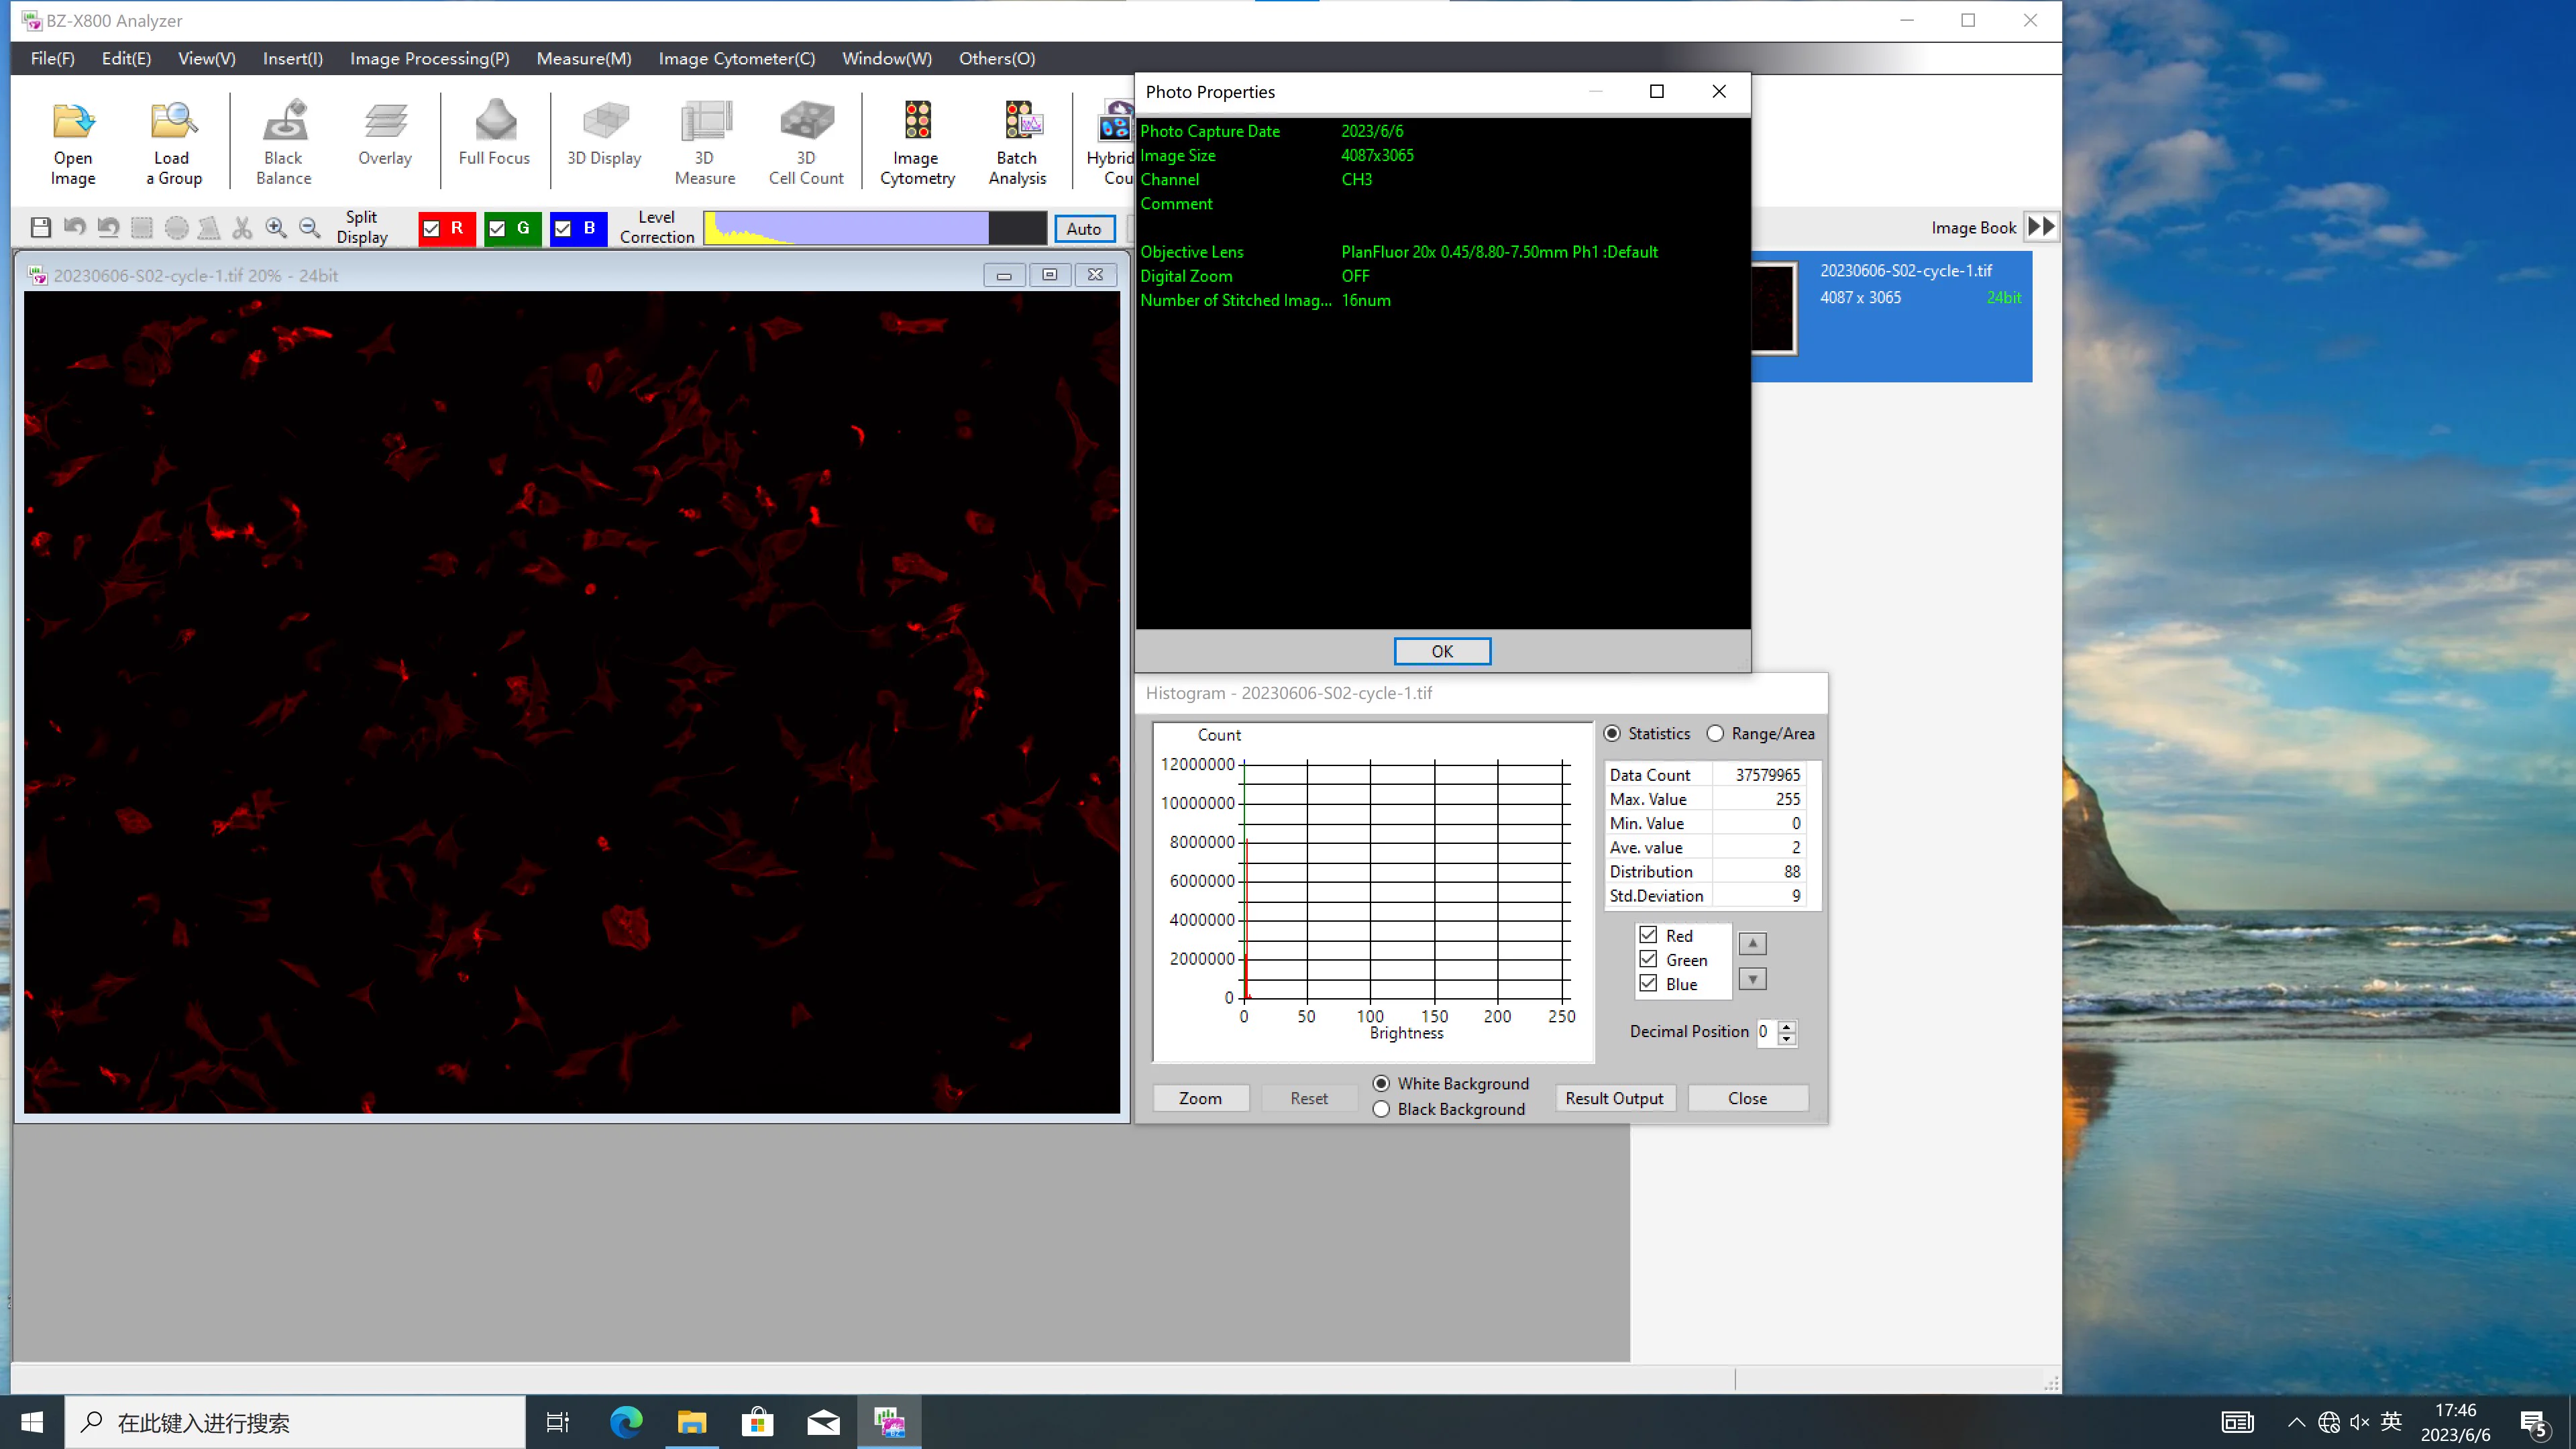Click the Open Image icon

coord(73,142)
